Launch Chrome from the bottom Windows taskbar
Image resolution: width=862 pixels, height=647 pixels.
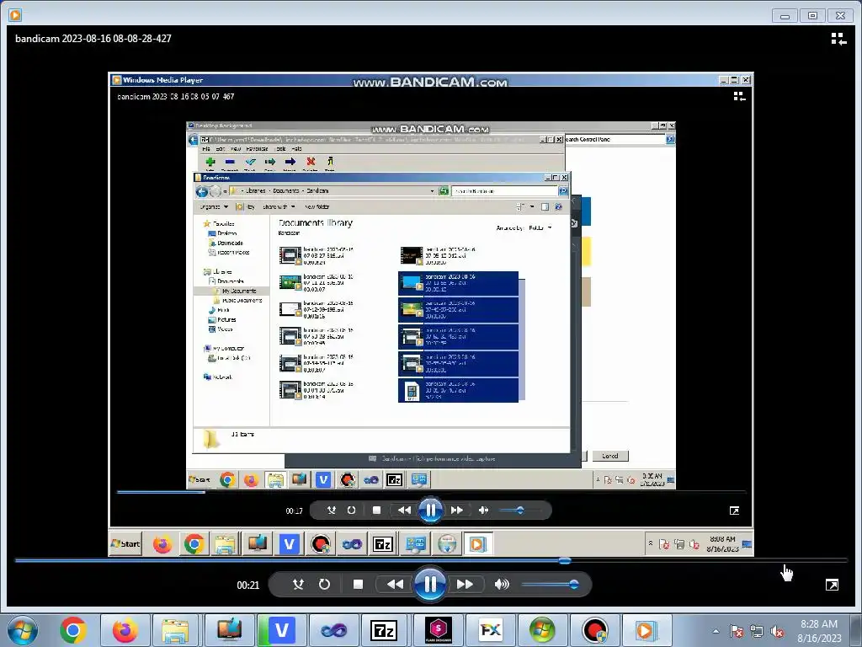[73, 630]
